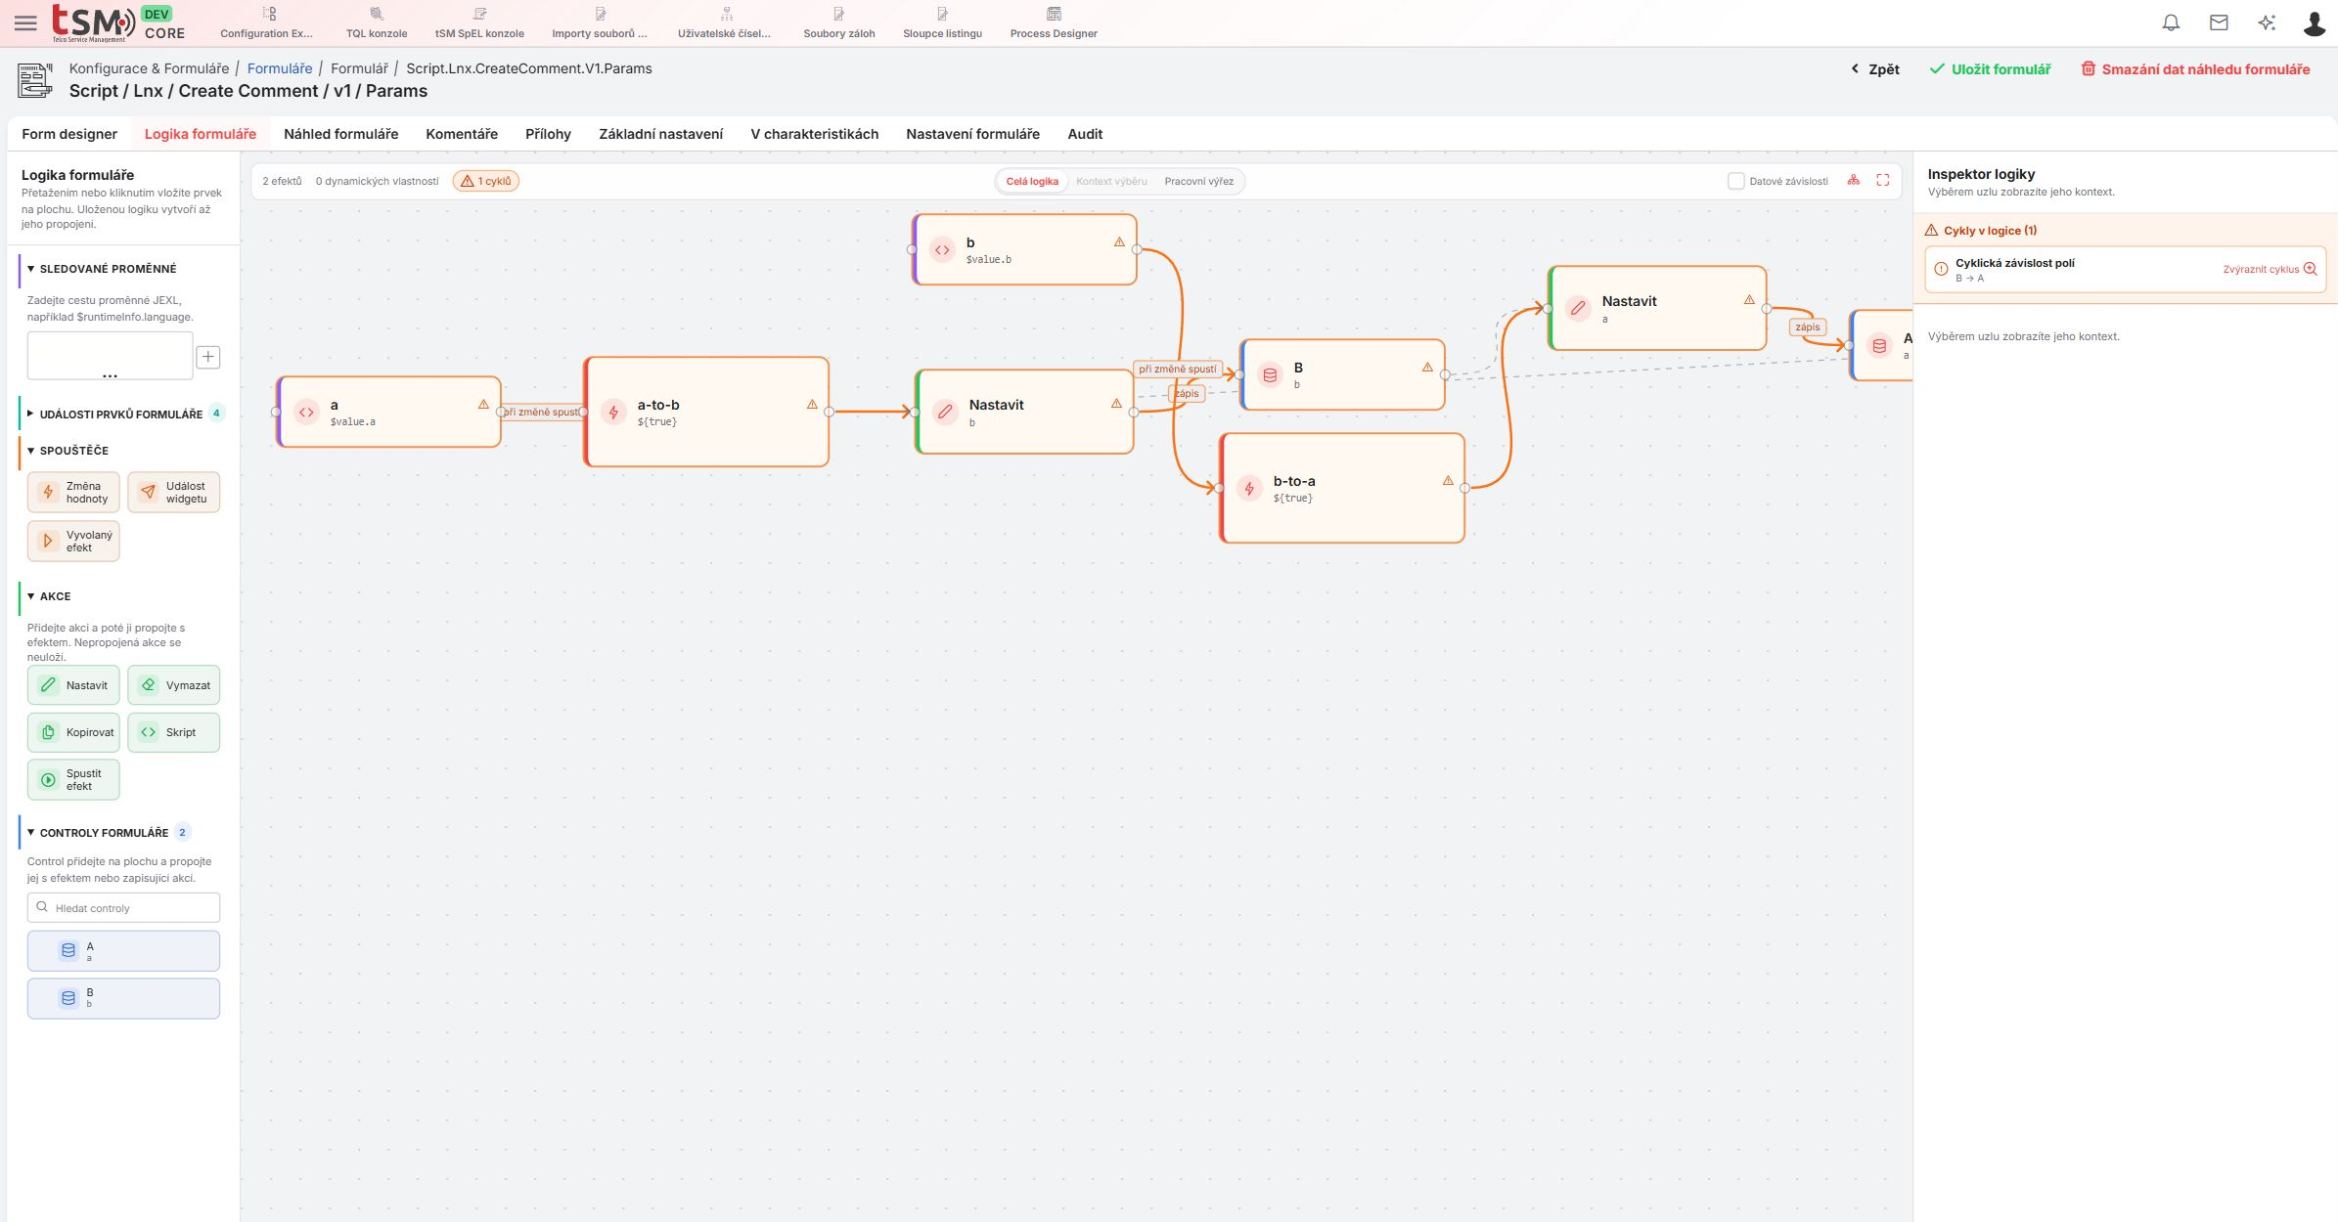Click Hledat controly search field
The height and width of the screenshot is (1222, 2338).
123,907
